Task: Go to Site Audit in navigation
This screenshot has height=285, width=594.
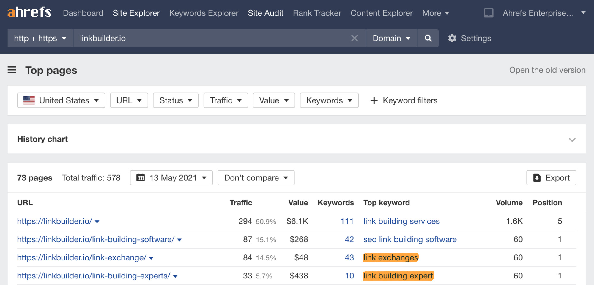Action: (265, 13)
